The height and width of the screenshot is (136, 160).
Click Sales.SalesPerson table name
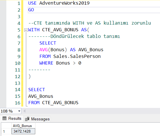[77, 56]
